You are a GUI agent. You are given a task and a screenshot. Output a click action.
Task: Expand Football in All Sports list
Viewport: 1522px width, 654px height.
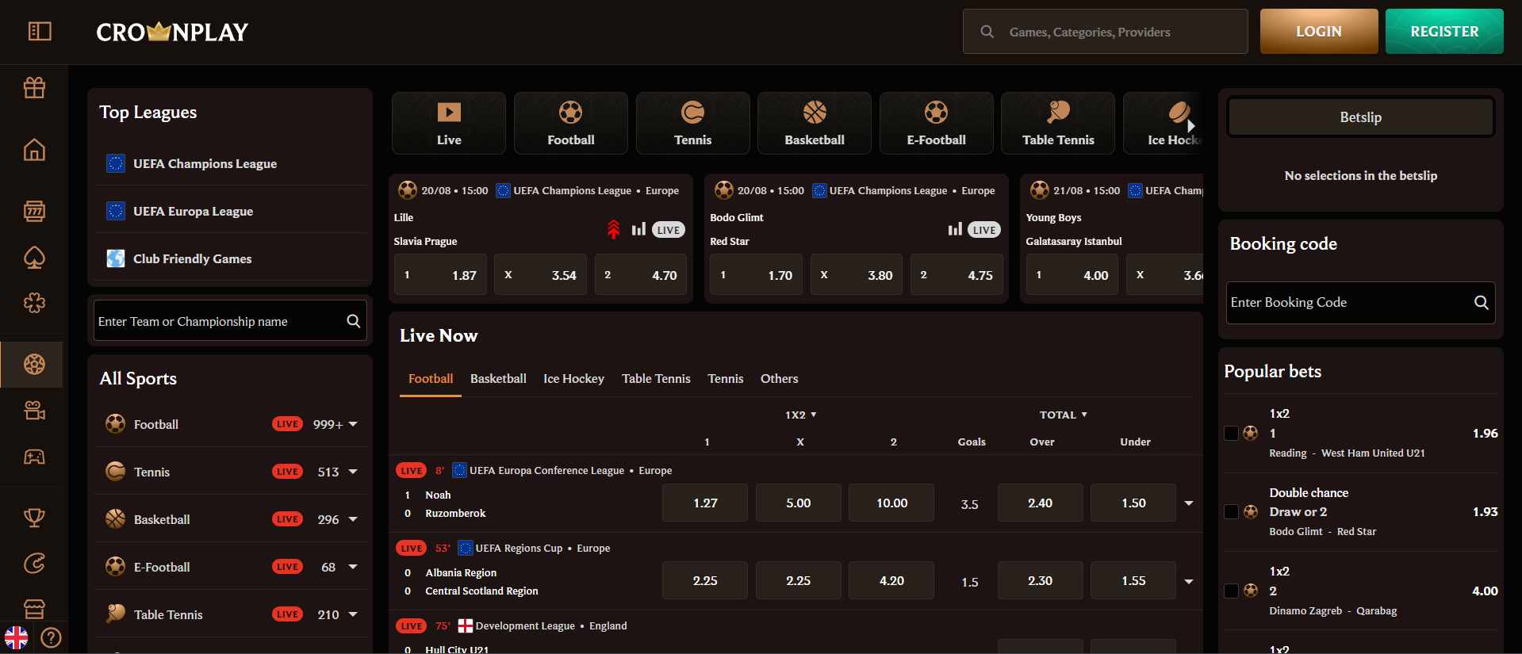pos(353,424)
